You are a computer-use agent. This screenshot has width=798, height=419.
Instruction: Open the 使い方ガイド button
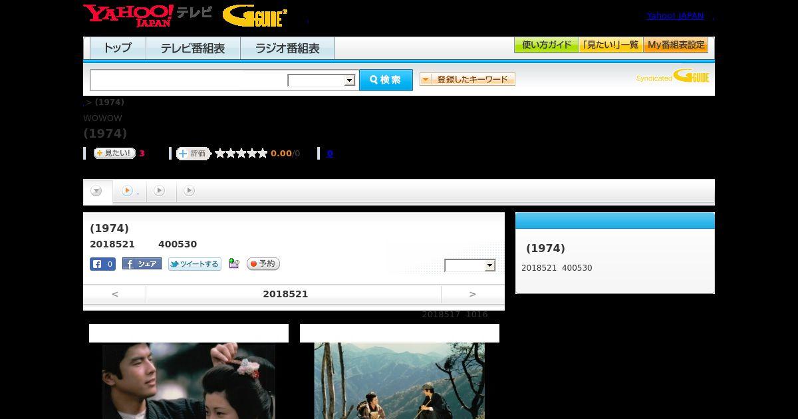[x=546, y=45]
